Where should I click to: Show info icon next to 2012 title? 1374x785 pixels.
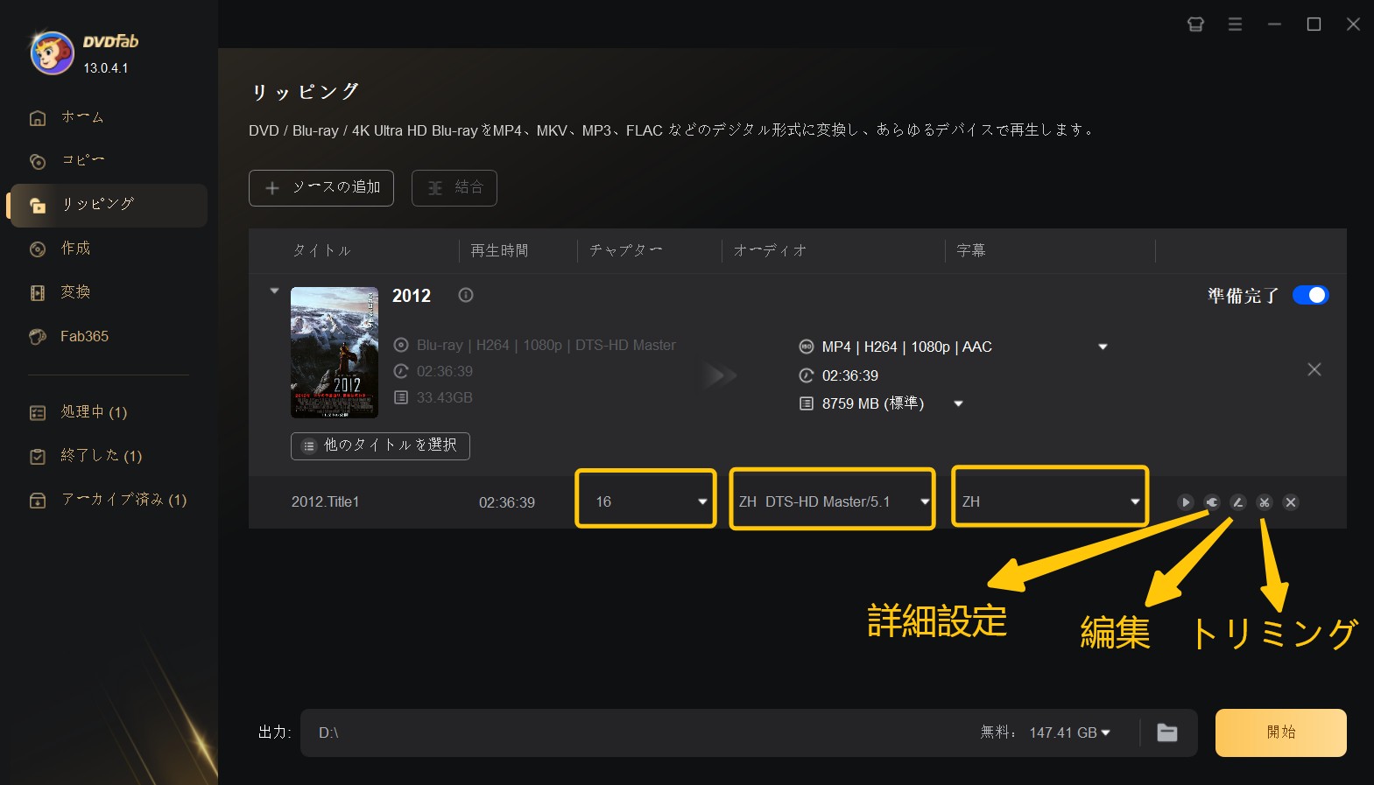pyautogui.click(x=466, y=296)
